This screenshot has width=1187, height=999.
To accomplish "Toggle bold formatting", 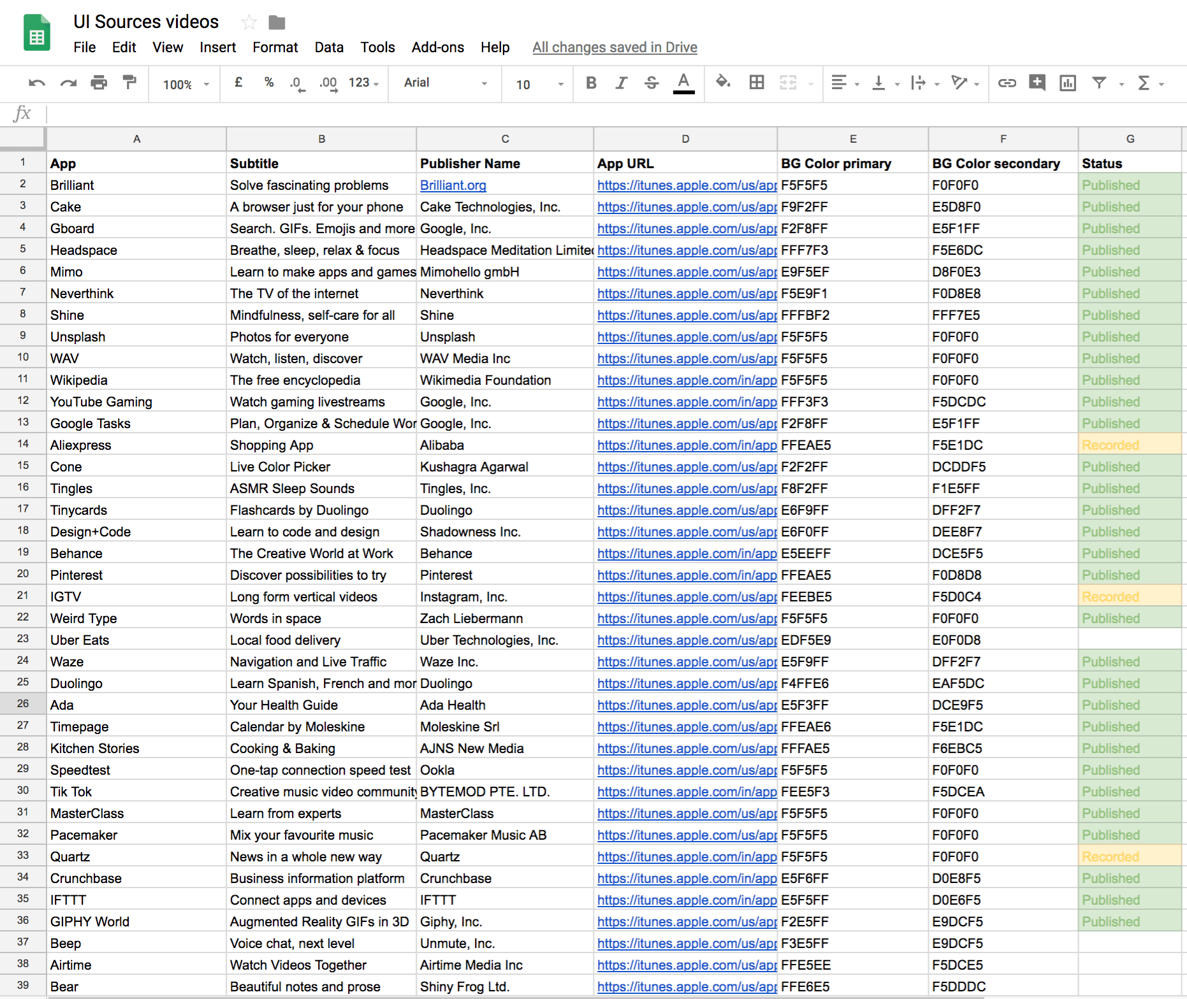I will tap(591, 83).
